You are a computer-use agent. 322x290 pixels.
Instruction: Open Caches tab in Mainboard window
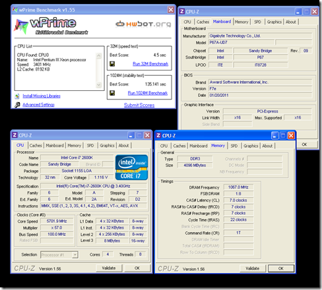click(x=203, y=22)
